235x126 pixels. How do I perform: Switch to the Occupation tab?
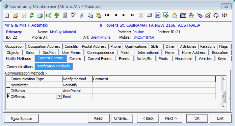(x=15, y=46)
